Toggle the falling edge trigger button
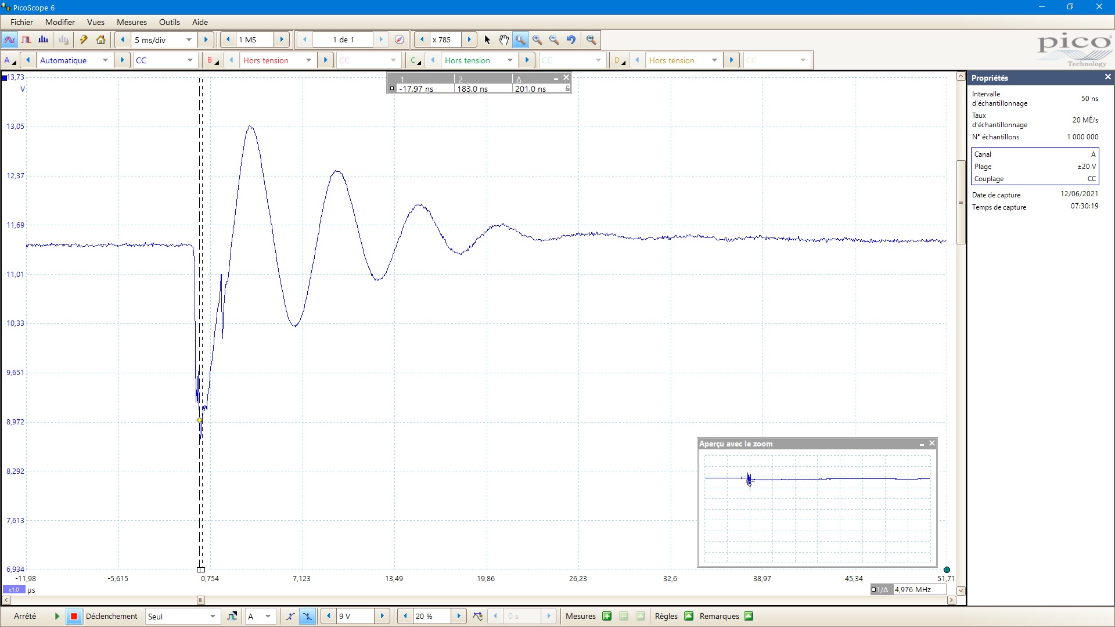 point(307,617)
